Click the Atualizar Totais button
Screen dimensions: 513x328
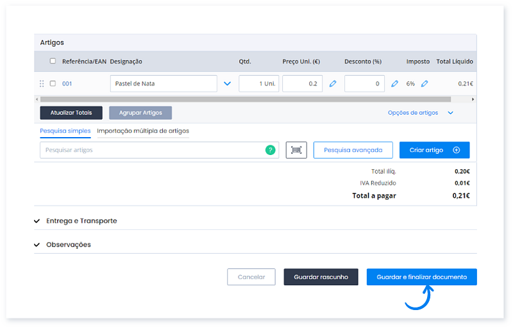point(71,113)
